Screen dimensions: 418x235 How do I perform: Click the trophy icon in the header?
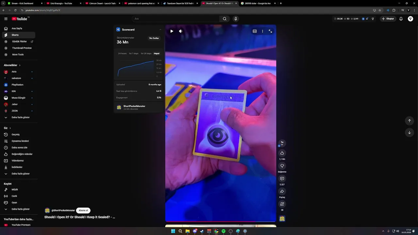click(x=373, y=19)
